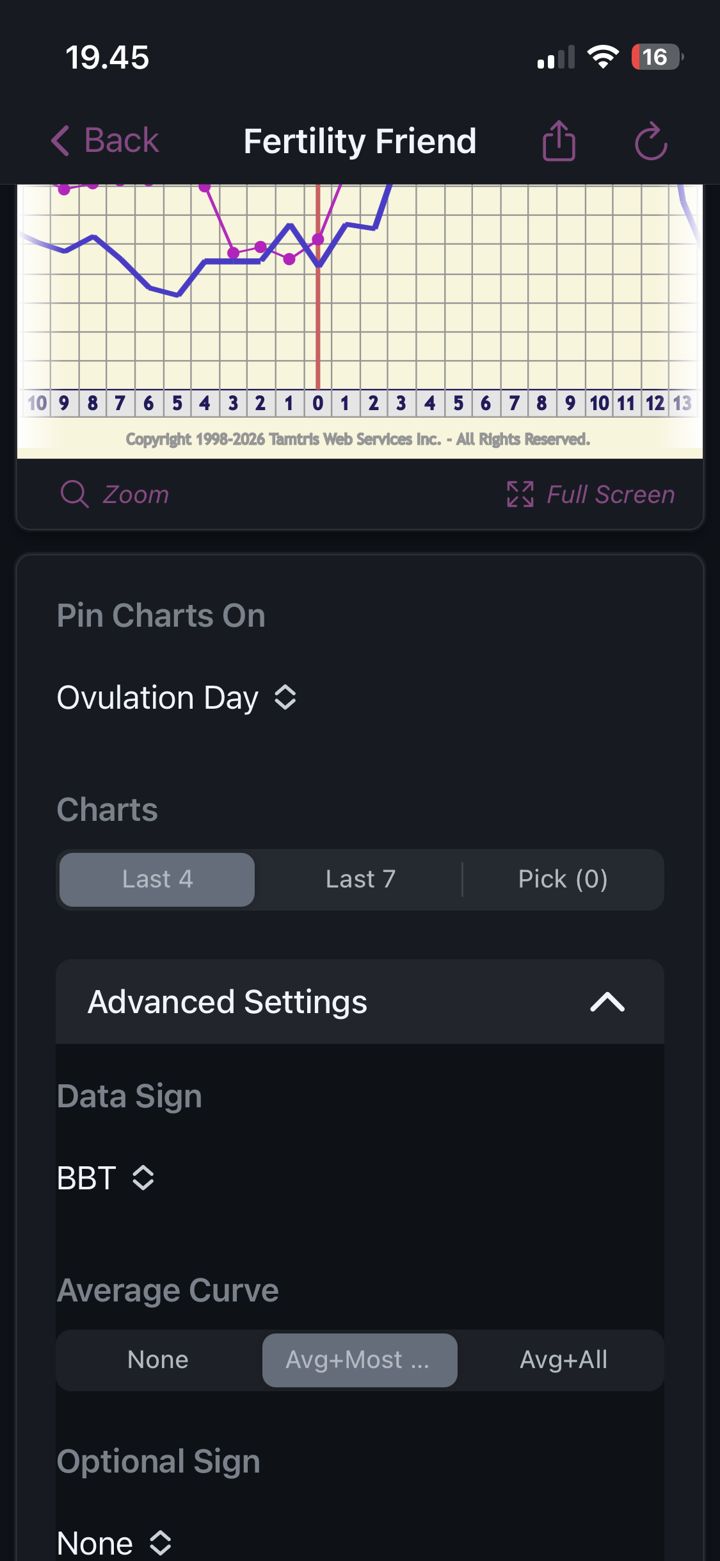720x1561 pixels.
Task: Tap the refresh icon in header
Action: [651, 140]
